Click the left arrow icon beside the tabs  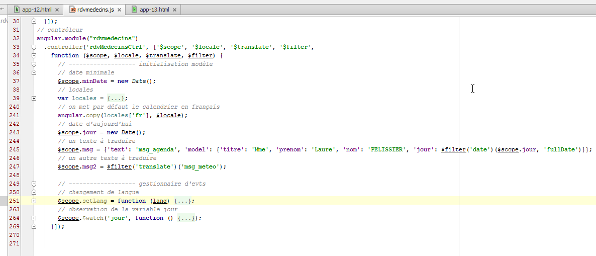tap(3, 9)
